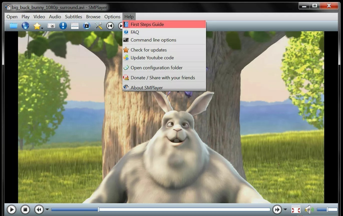Screen dimensions: 343x216
Task: Click the globe Open URL icon
Action: point(25,26)
